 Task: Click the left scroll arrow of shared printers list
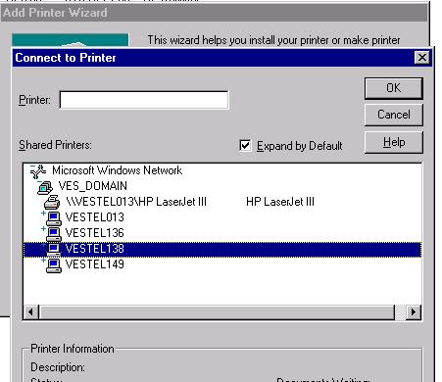pyautogui.click(x=31, y=311)
